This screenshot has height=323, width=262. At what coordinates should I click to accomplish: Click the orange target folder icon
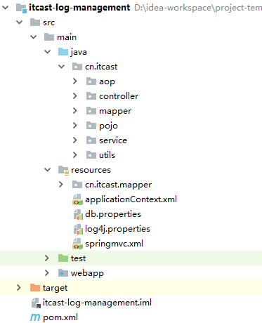tap(35, 288)
